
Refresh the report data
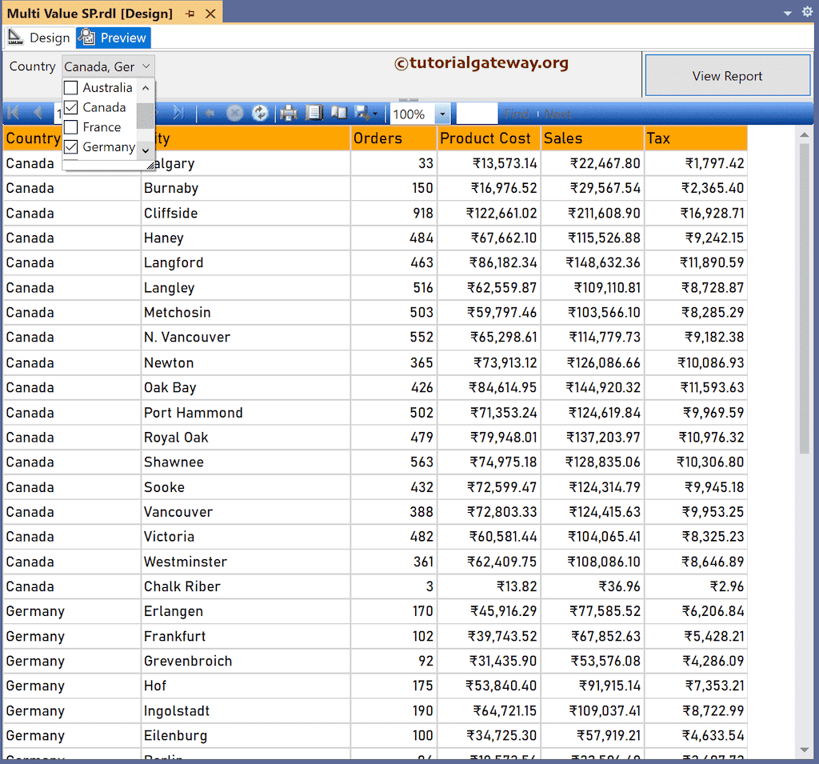pyautogui.click(x=260, y=112)
